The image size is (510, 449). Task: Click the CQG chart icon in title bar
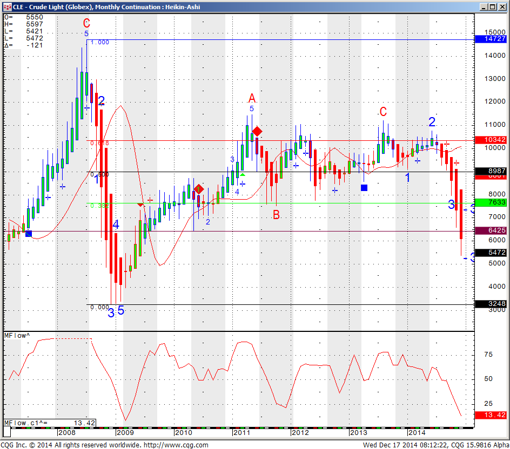coord(6,6)
